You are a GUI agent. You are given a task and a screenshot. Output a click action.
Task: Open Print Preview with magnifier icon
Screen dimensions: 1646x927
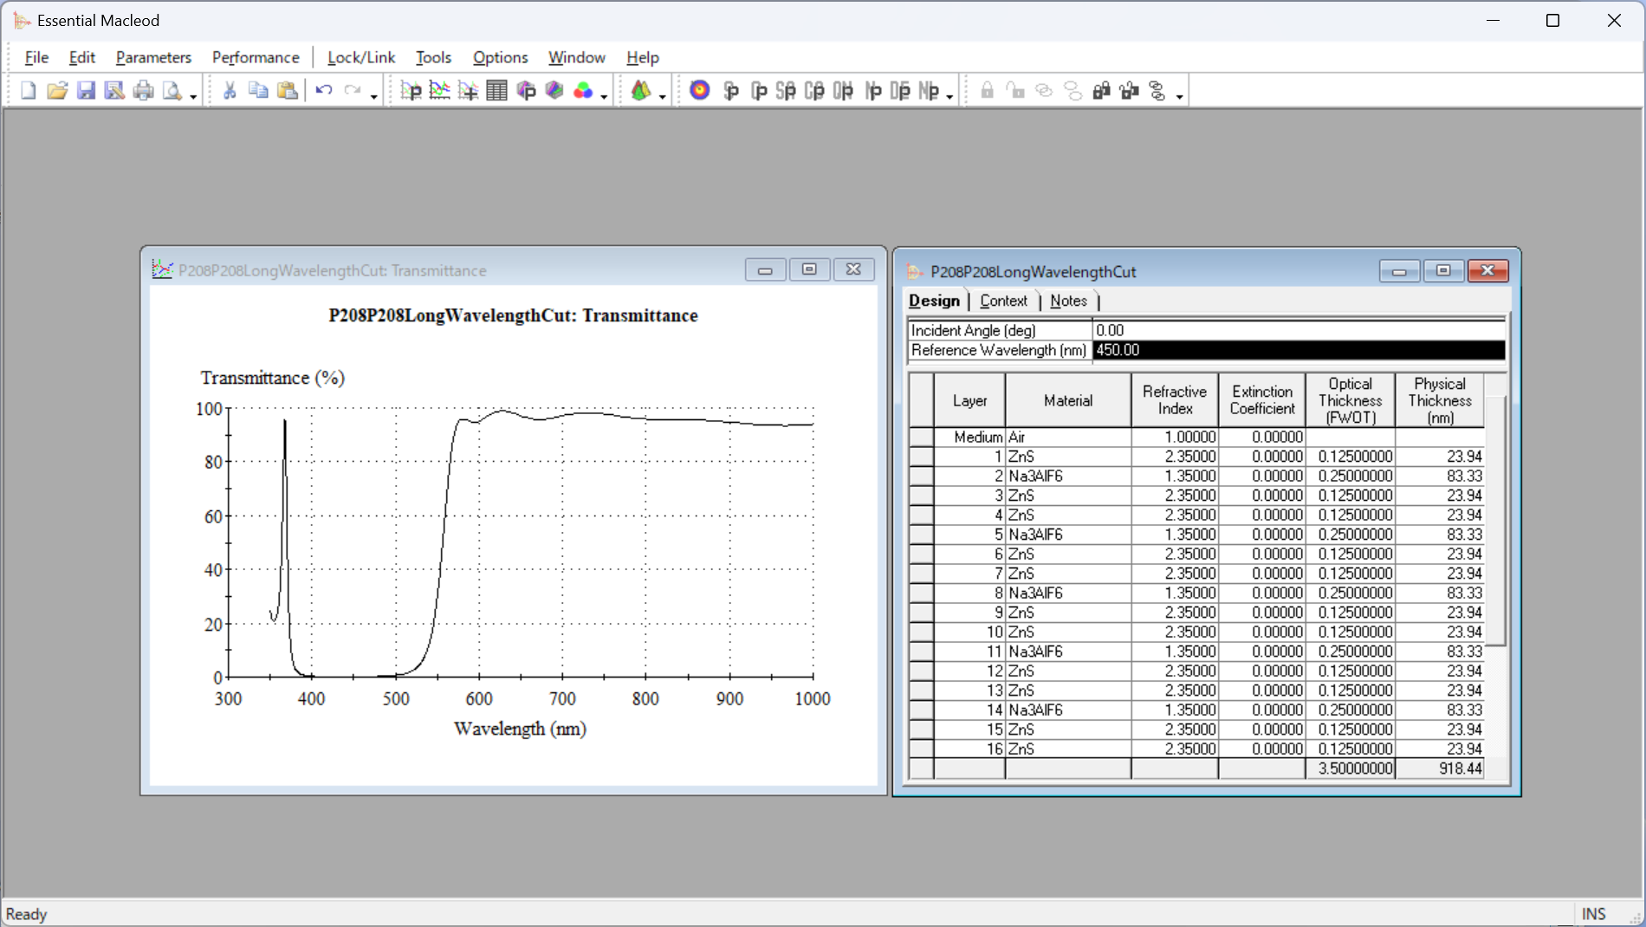point(172,90)
